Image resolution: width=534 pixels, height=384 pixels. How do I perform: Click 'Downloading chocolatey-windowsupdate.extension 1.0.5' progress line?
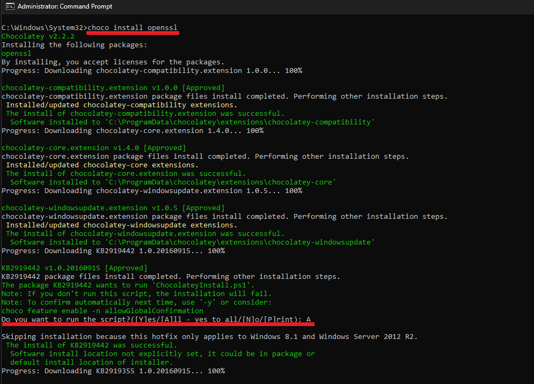pos(152,190)
